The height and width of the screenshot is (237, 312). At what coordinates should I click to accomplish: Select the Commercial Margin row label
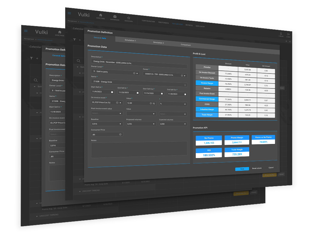point(207,99)
